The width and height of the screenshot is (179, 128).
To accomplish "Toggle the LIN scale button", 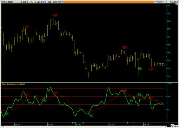I will 38,2.
